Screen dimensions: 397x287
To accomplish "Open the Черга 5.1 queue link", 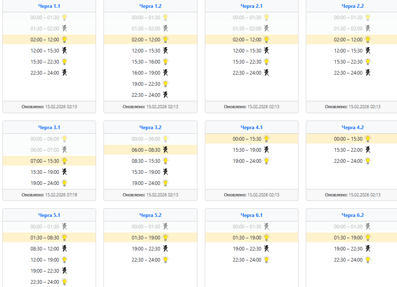I will point(49,215).
